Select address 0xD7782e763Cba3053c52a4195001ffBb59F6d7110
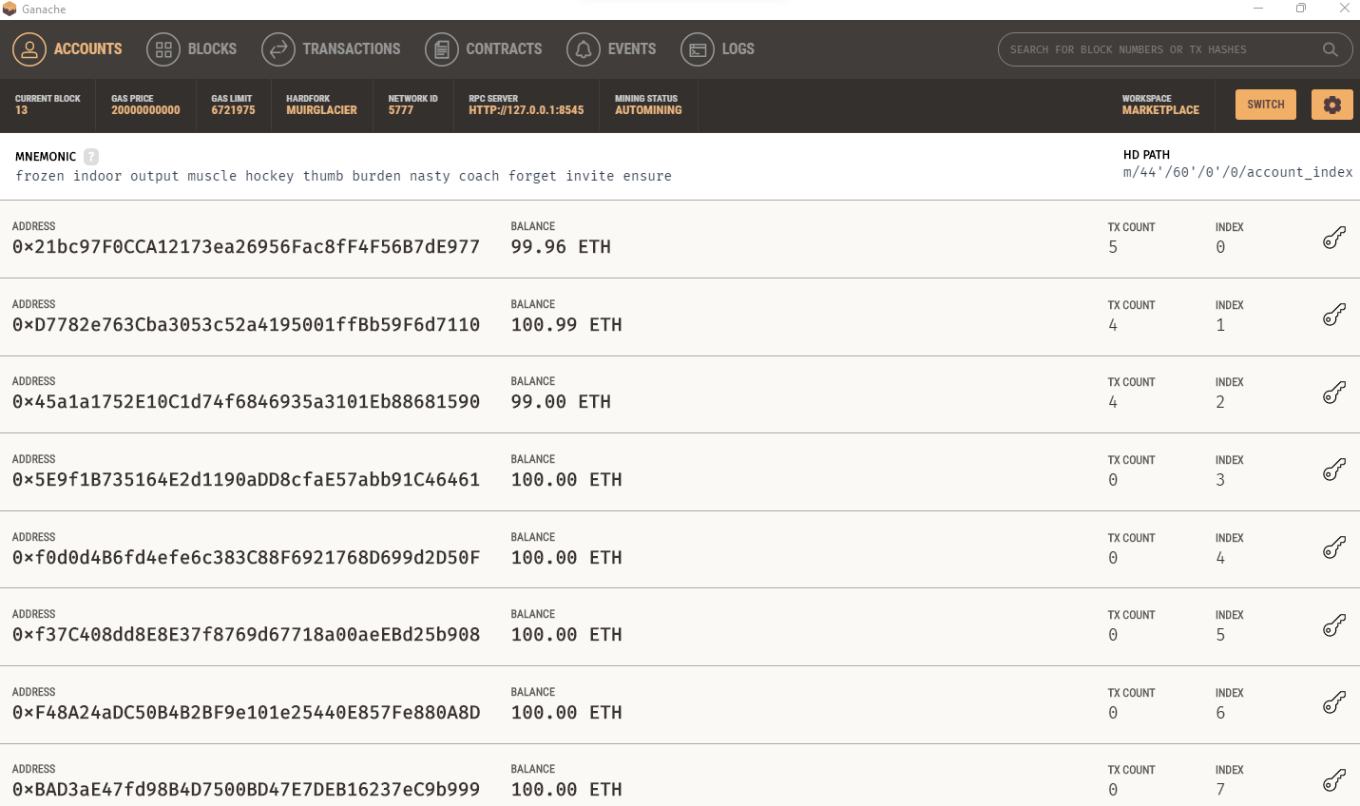This screenshot has height=806, width=1360. click(246, 325)
